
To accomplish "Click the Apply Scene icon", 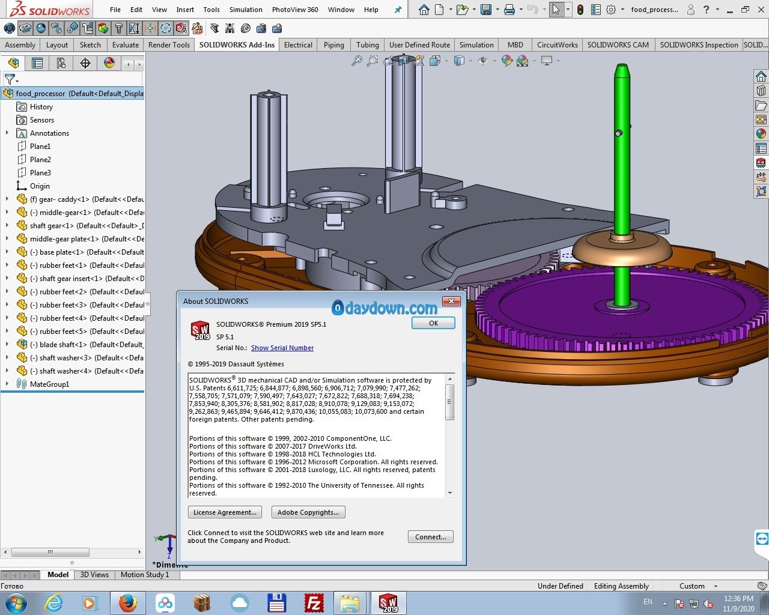I will click(x=522, y=61).
